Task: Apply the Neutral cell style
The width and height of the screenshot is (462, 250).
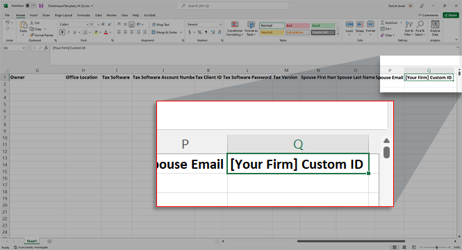Action: 272,33
